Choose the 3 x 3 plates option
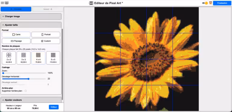 tap(24, 58)
